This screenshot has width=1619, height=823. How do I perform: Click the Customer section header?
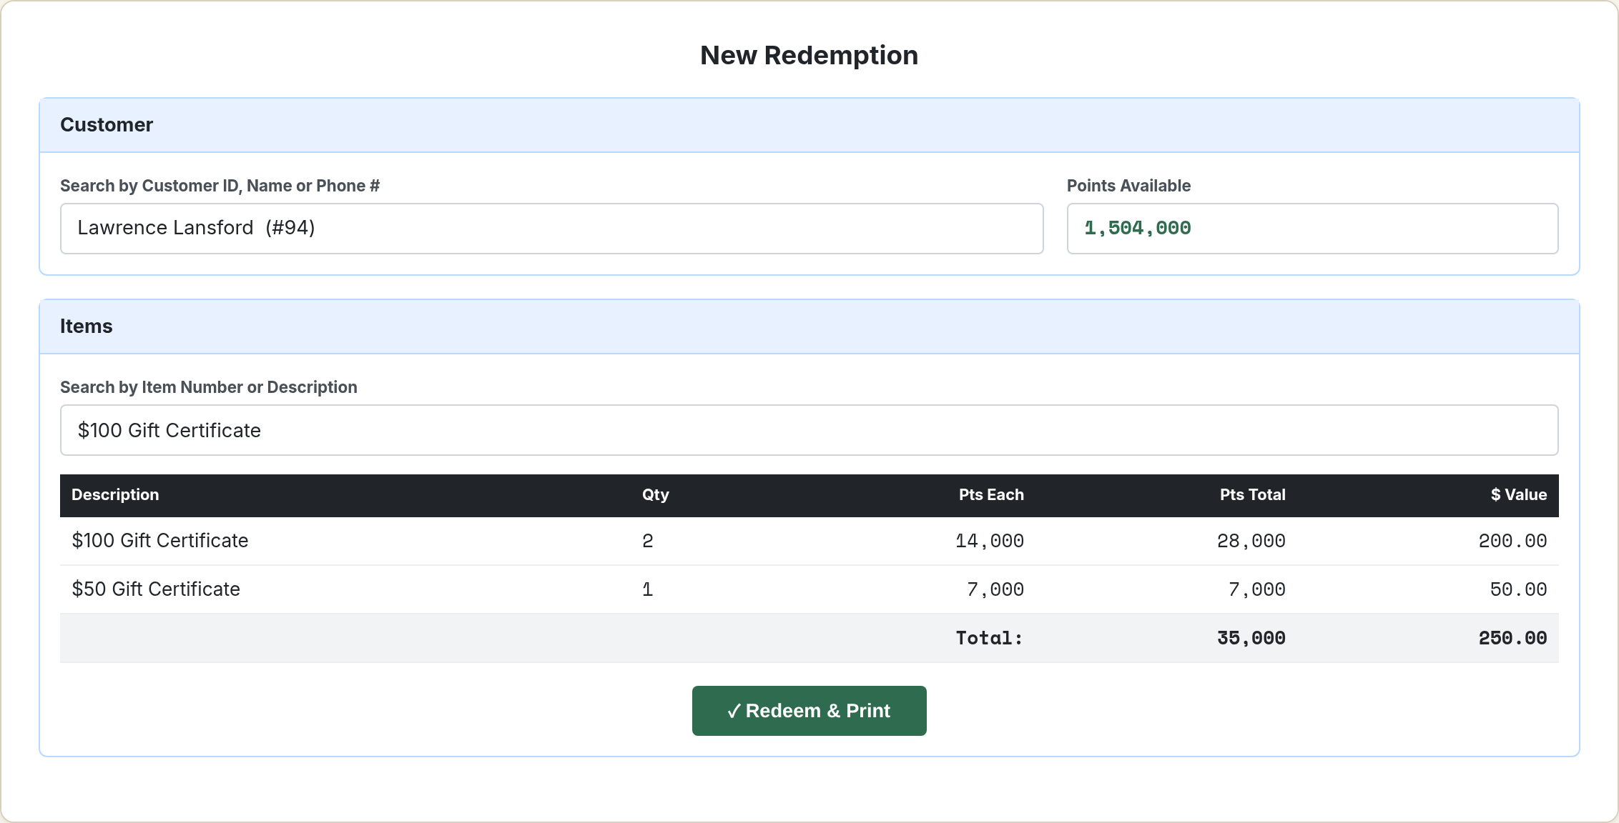(x=809, y=125)
